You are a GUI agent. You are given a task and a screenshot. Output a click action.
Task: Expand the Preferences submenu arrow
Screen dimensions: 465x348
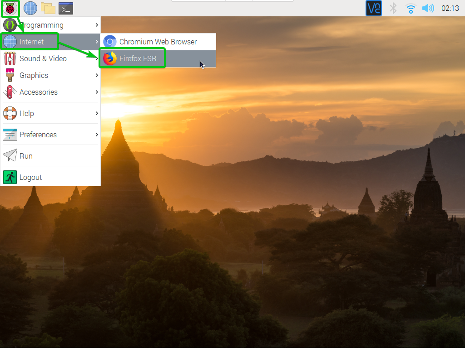tap(97, 135)
